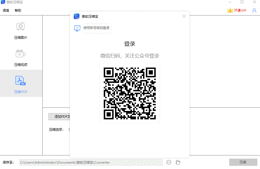Click the app icon in the title bar
The image size is (260, 169).
click(2, 2)
